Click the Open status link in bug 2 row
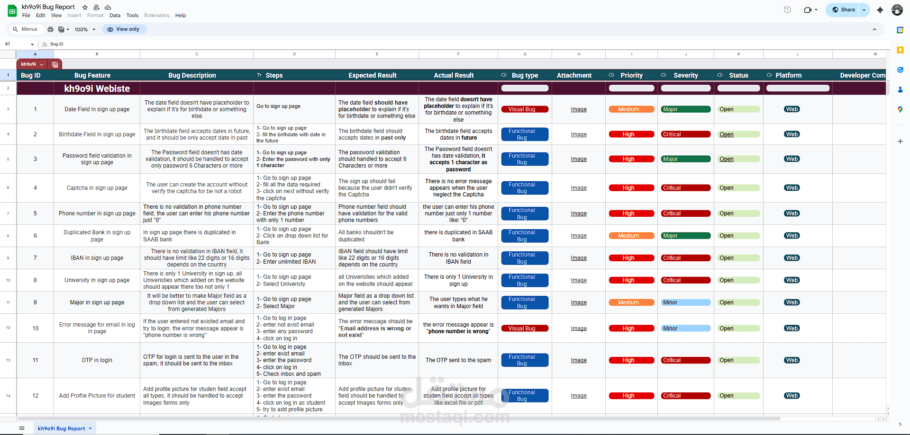The width and height of the screenshot is (910, 435). [x=726, y=134]
